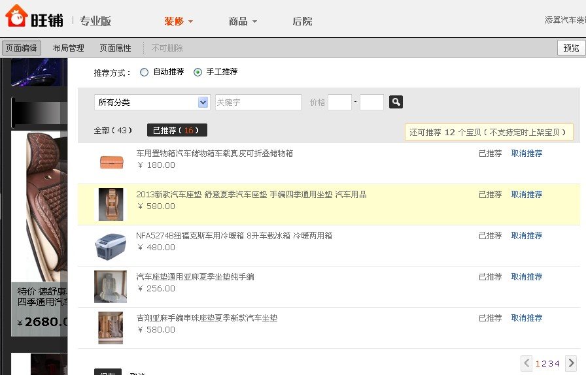Go to previous page arrow

pyautogui.click(x=527, y=363)
